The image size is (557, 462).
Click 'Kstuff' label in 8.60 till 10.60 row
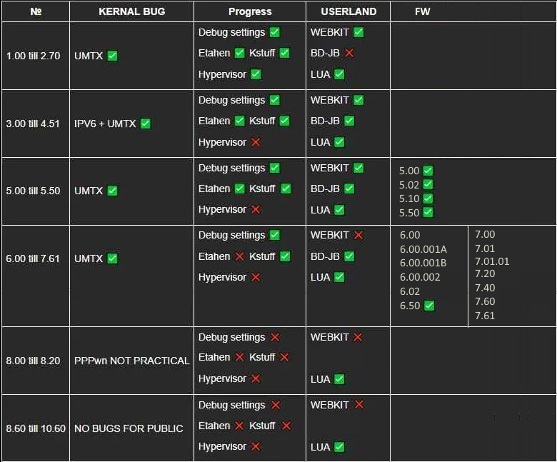(x=262, y=426)
